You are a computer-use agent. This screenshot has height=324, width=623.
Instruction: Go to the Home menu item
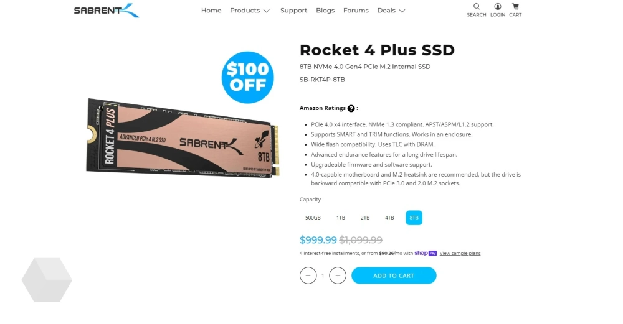pos(211,11)
